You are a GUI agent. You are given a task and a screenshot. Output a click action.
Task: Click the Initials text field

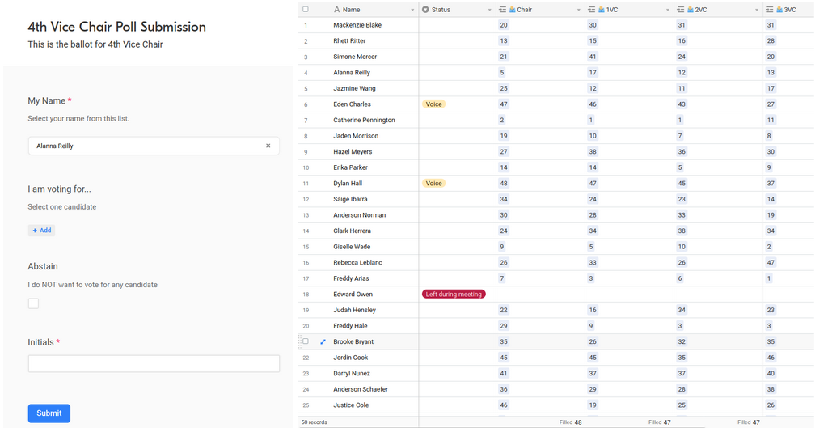pos(154,363)
